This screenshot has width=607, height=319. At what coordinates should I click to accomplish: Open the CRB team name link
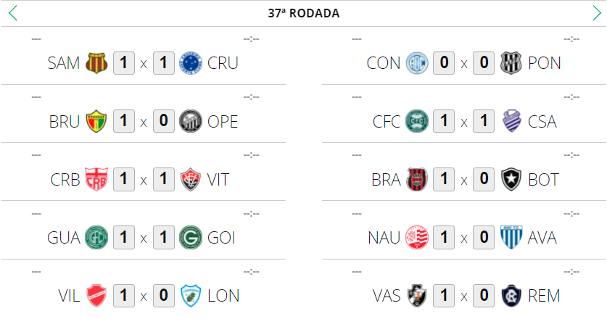point(65,179)
